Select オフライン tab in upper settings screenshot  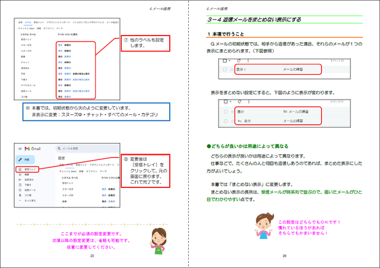(49, 28)
